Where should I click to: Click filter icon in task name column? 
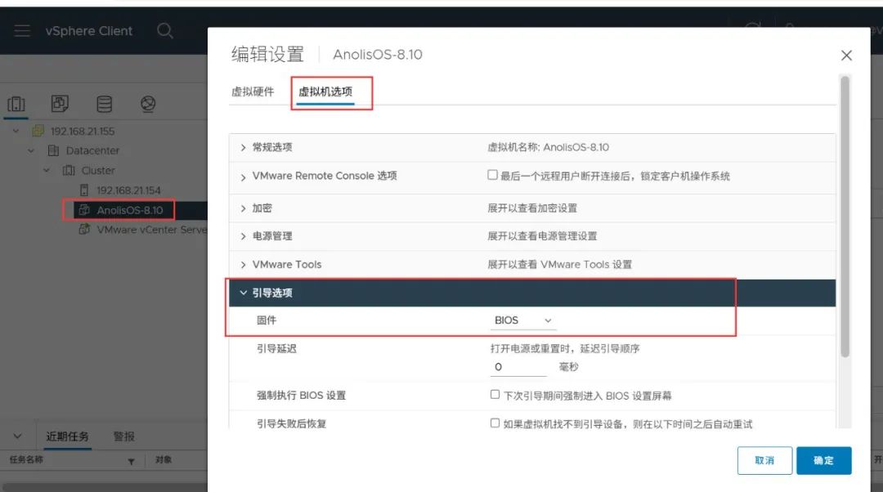coord(131,461)
